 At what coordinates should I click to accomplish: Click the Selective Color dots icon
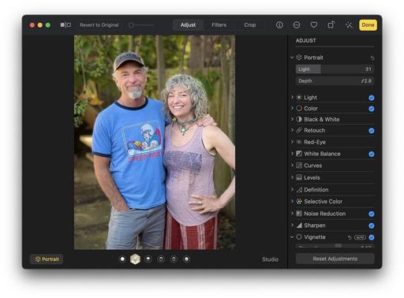(299, 202)
